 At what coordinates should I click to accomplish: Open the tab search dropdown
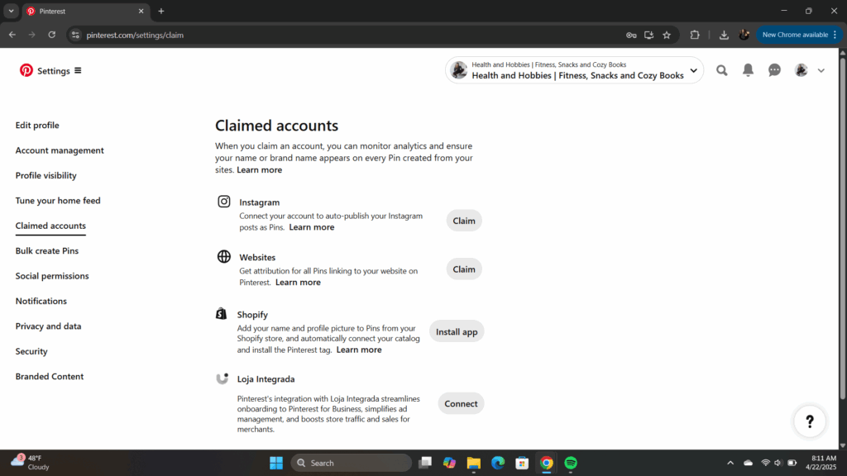click(x=11, y=11)
